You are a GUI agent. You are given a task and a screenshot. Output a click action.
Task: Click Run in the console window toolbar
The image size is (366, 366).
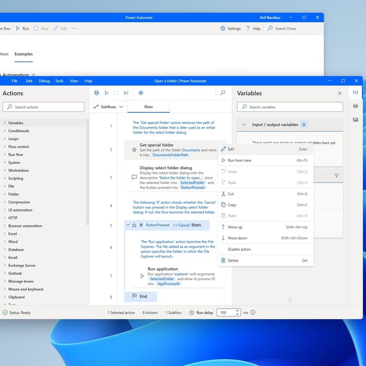point(22,28)
